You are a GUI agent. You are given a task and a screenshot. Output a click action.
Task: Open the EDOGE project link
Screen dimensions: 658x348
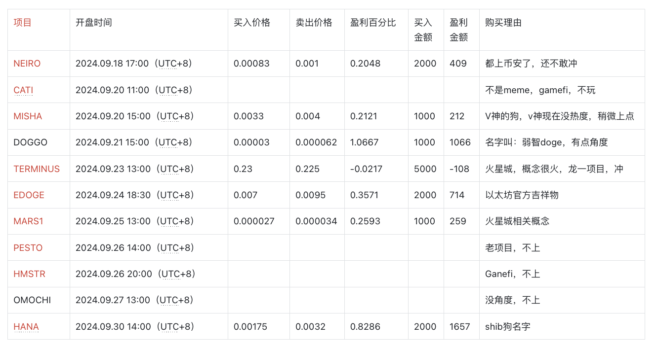point(29,195)
